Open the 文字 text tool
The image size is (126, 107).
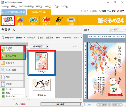tap(58, 20)
